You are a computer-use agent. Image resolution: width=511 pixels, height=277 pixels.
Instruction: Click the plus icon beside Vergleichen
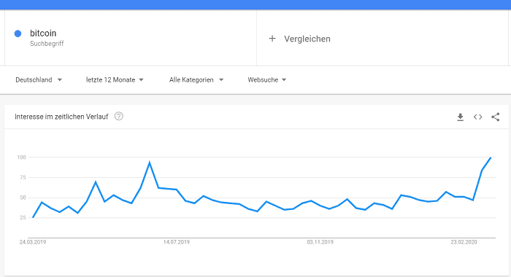pos(272,39)
